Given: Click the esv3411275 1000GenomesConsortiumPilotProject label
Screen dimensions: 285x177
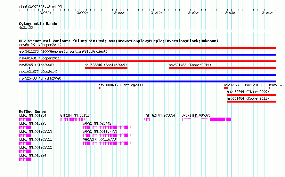Looking at the screenshot, I should 63,51.
